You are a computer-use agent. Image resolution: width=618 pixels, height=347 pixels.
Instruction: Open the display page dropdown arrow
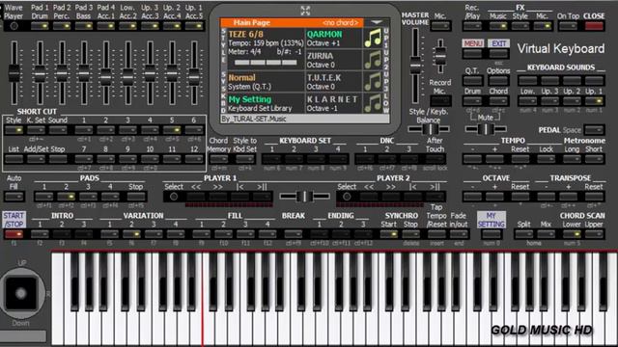click(377, 22)
